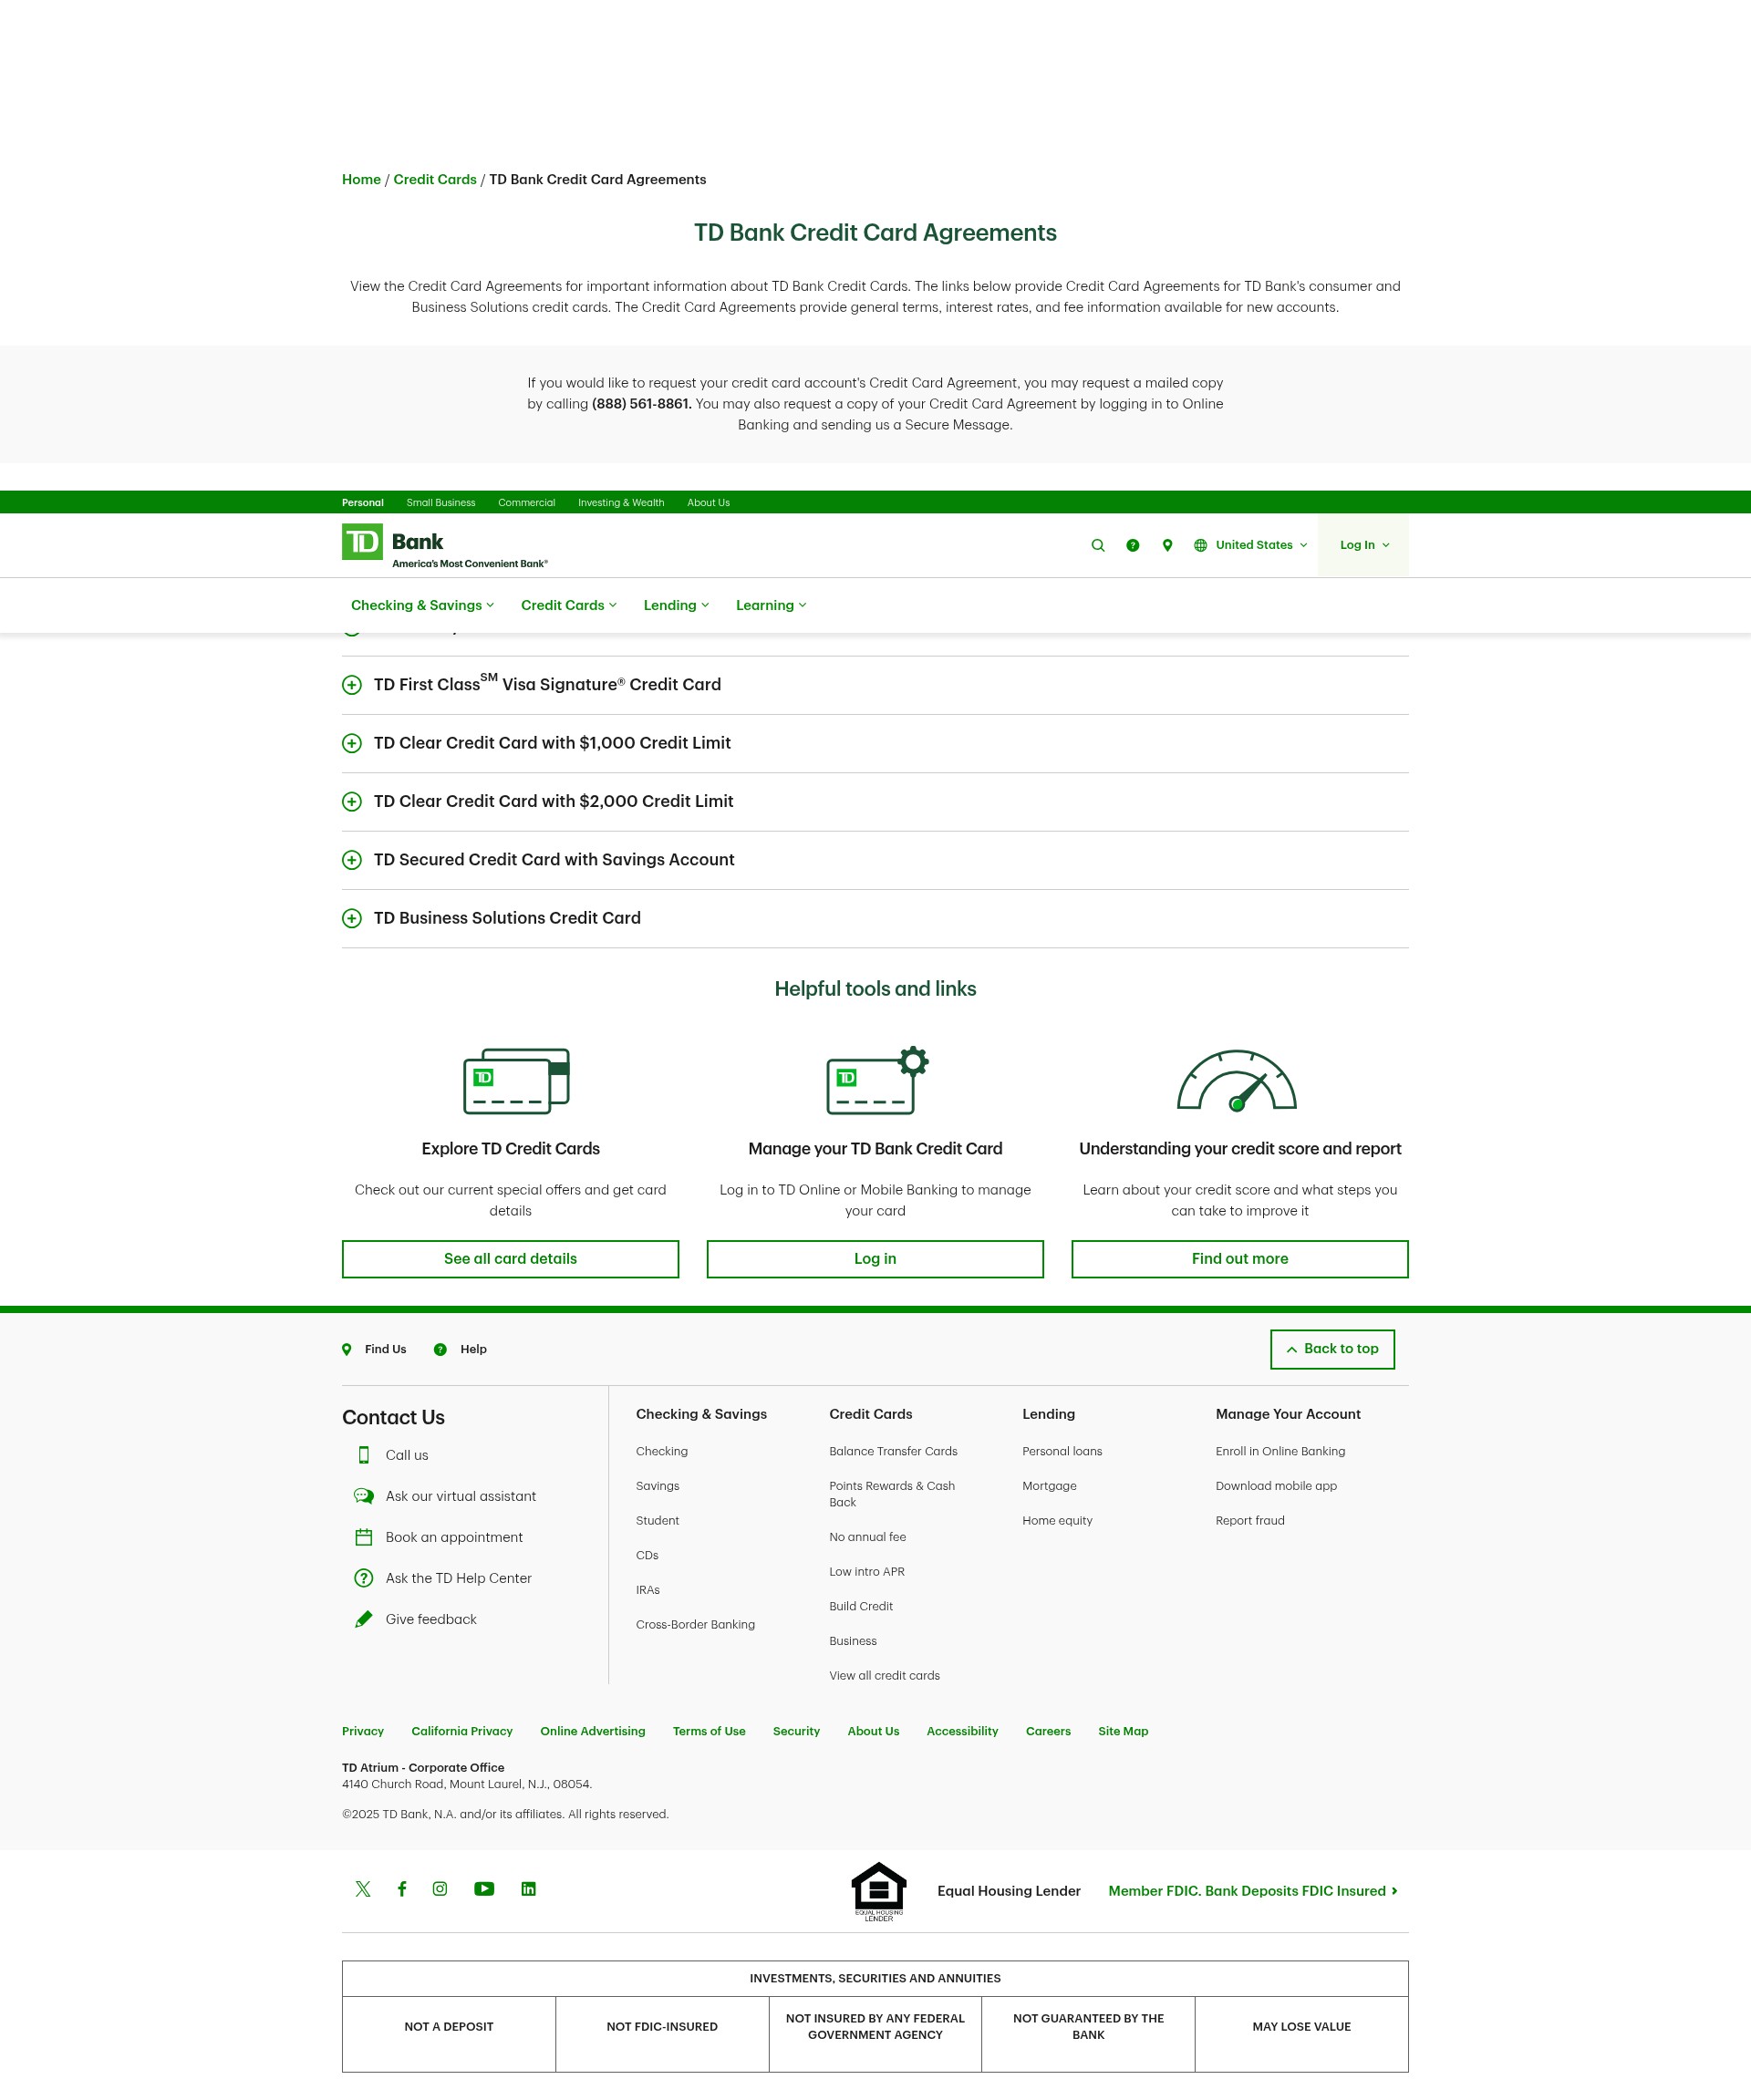Expand TD First Class Visa Signature Credit Card

pyautogui.click(x=875, y=685)
